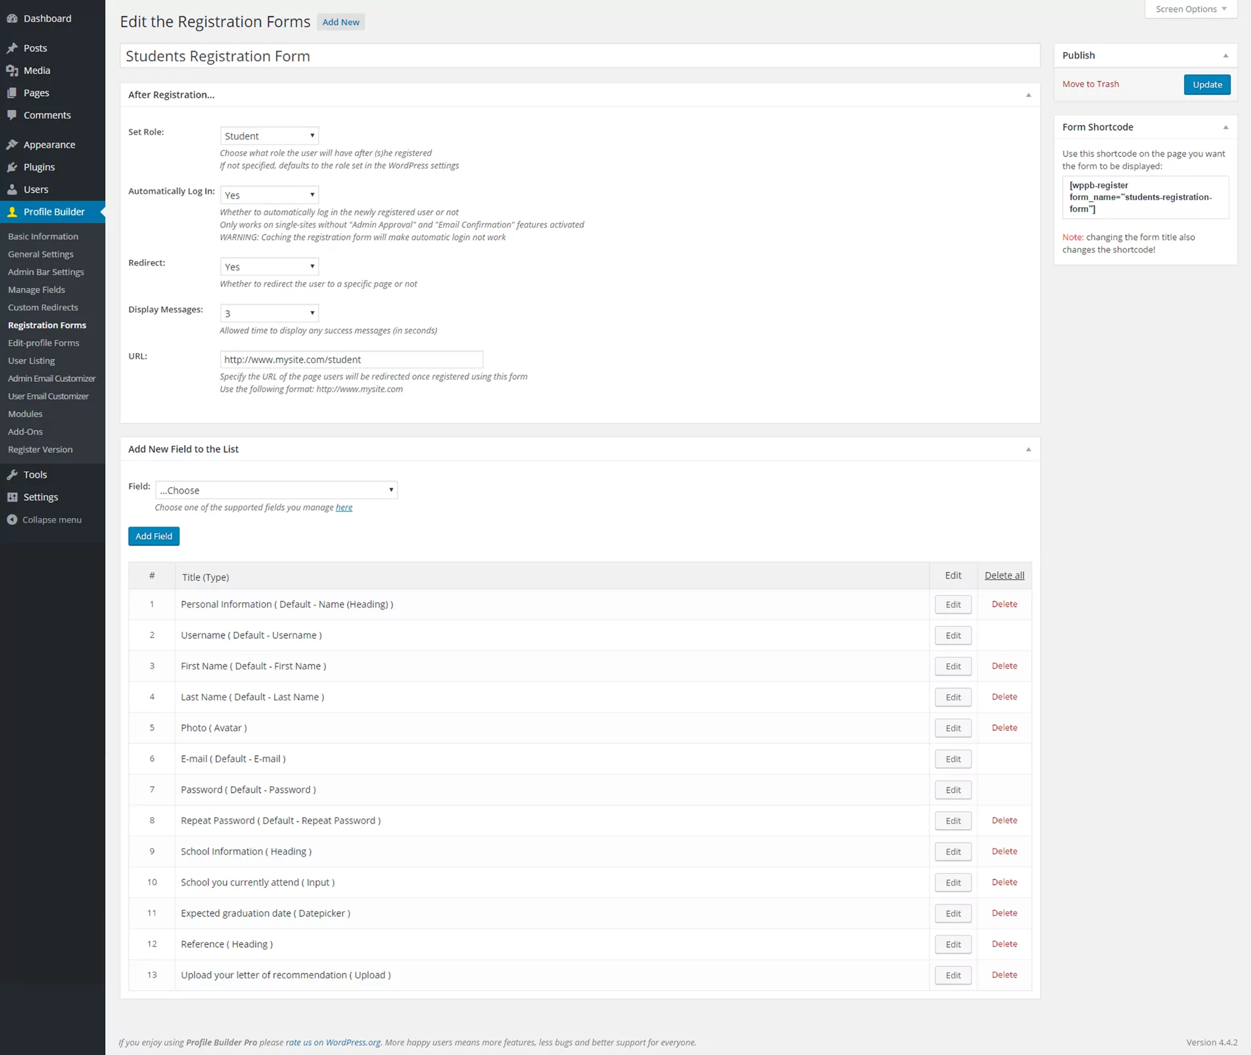The height and width of the screenshot is (1055, 1251).
Task: Edit the E-mail field row
Action: pos(953,759)
